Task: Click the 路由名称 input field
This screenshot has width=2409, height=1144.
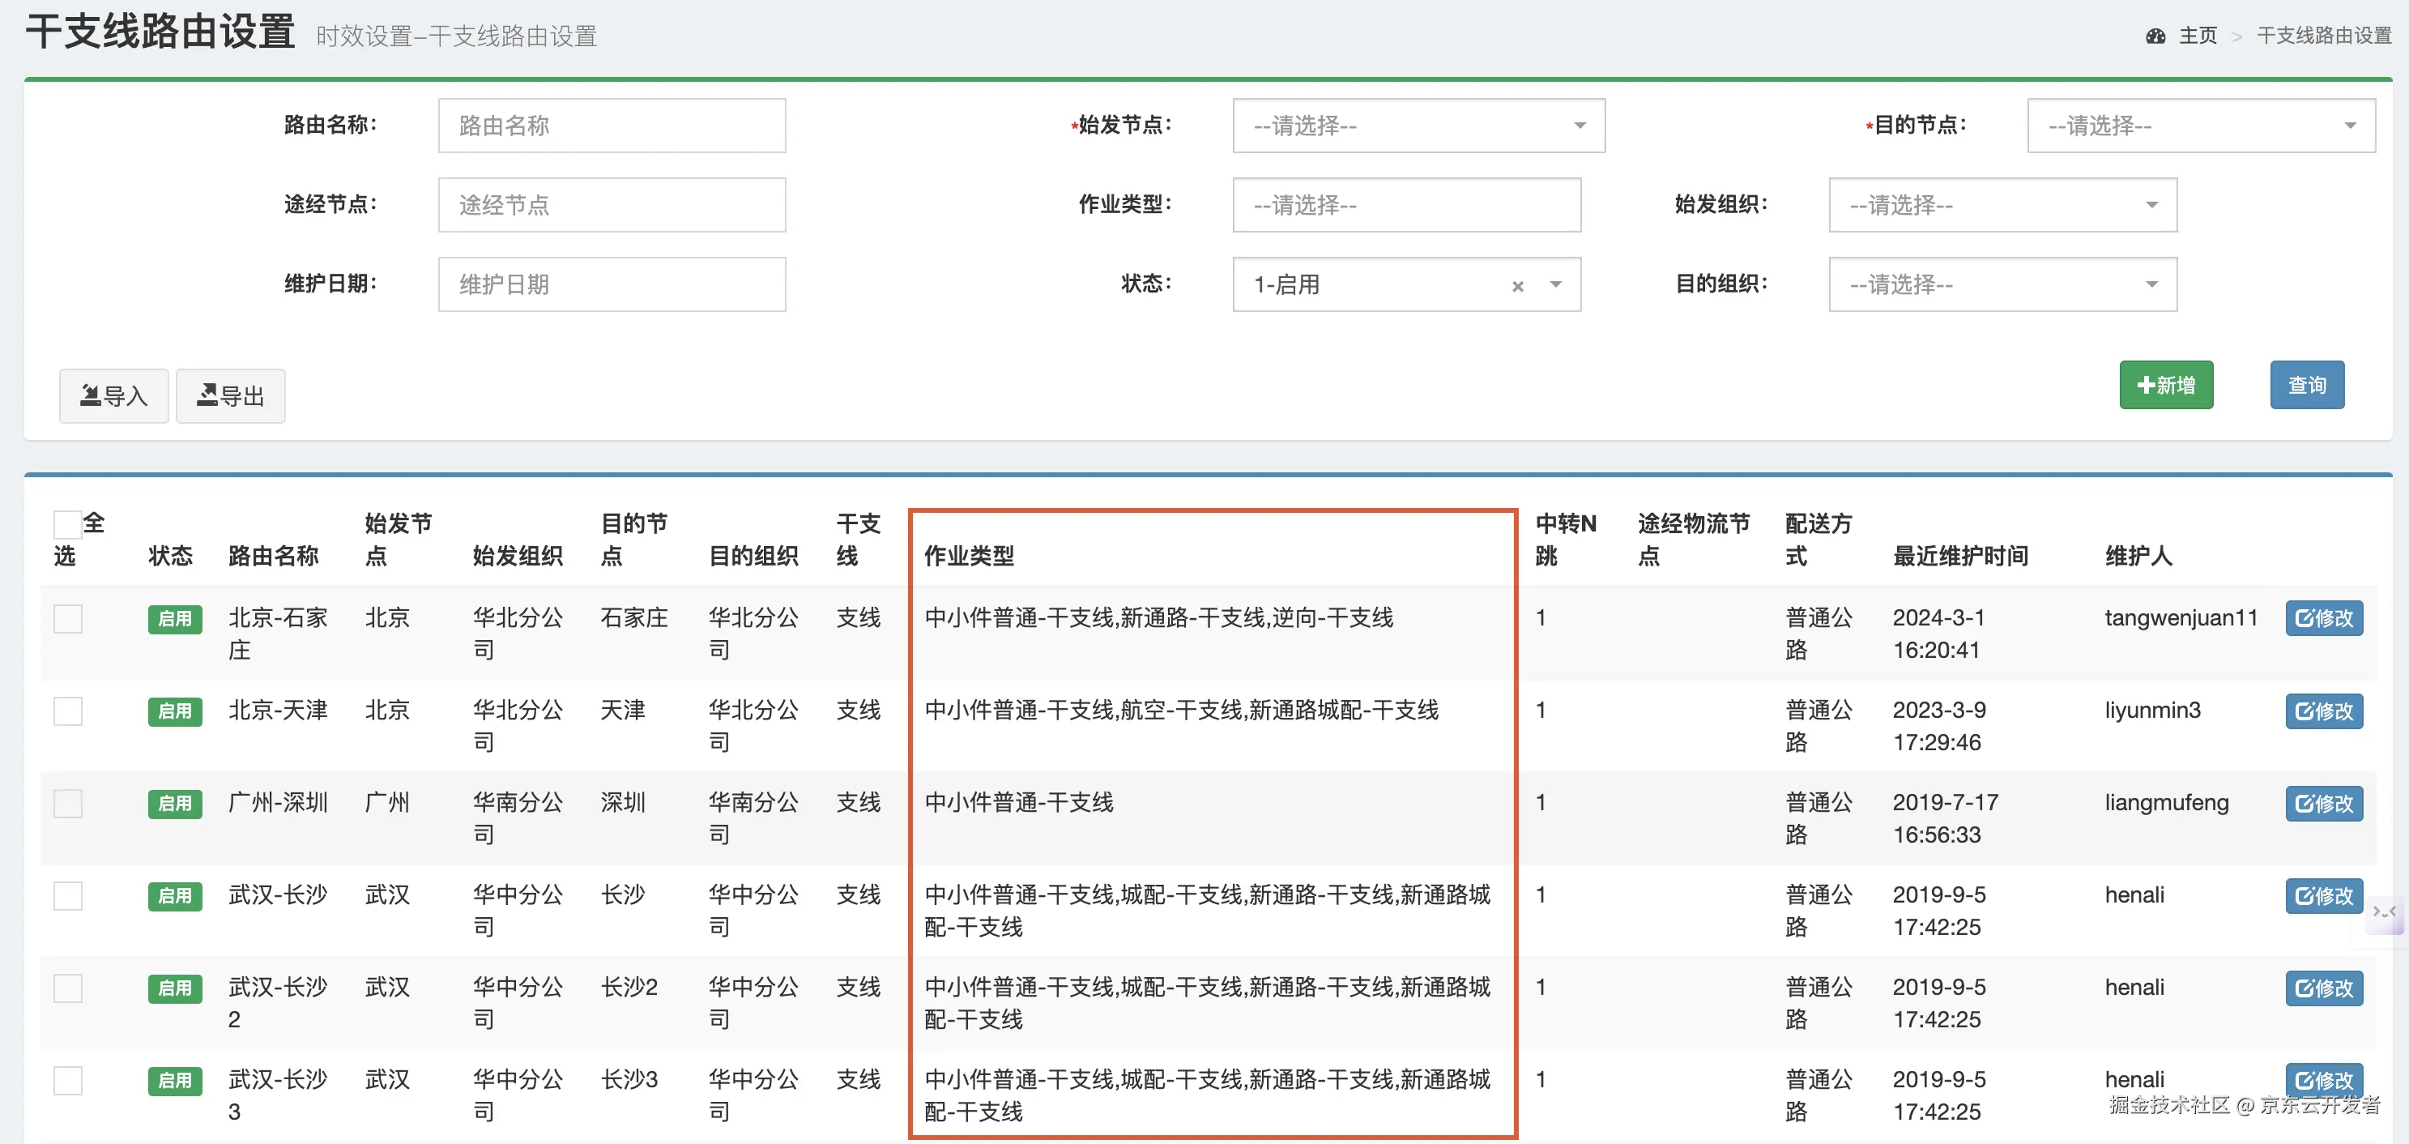Action: [612, 126]
